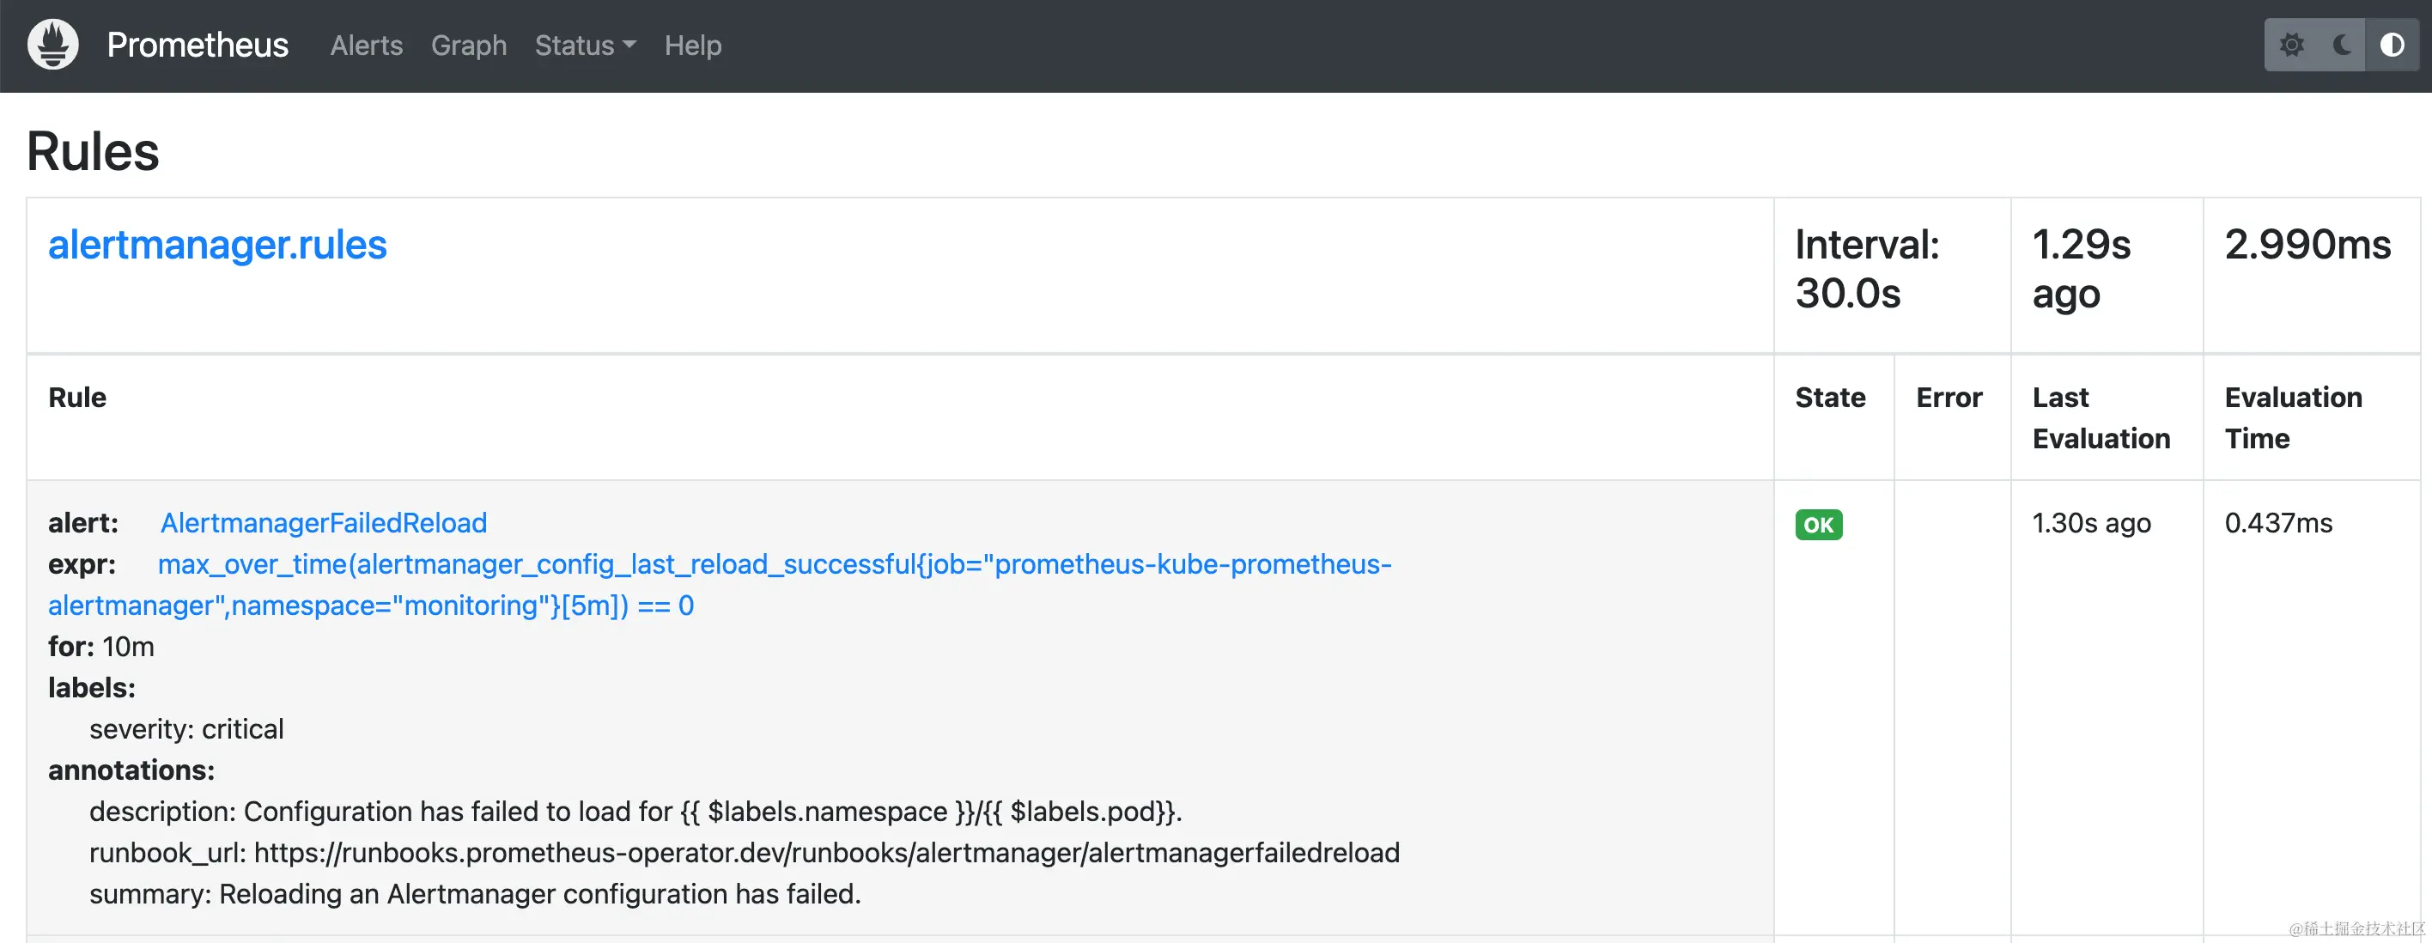The height and width of the screenshot is (943, 2432).
Task: Click the Interval 30.0s group cell
Action: point(1866,269)
